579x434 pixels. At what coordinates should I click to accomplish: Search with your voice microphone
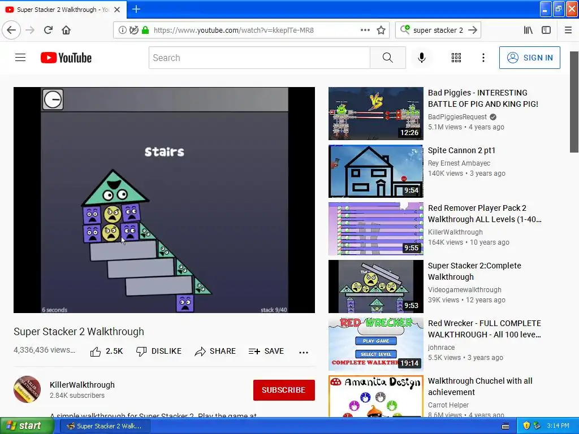click(422, 58)
